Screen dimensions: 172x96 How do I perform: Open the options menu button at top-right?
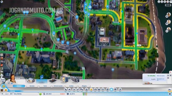click(x=171, y=2)
